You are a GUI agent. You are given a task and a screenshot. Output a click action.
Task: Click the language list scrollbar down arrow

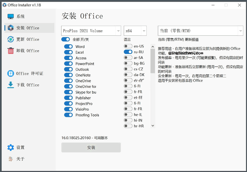pyautogui.click(x=153, y=126)
